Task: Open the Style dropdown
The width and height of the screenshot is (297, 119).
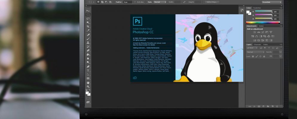Action: pos(160,2)
